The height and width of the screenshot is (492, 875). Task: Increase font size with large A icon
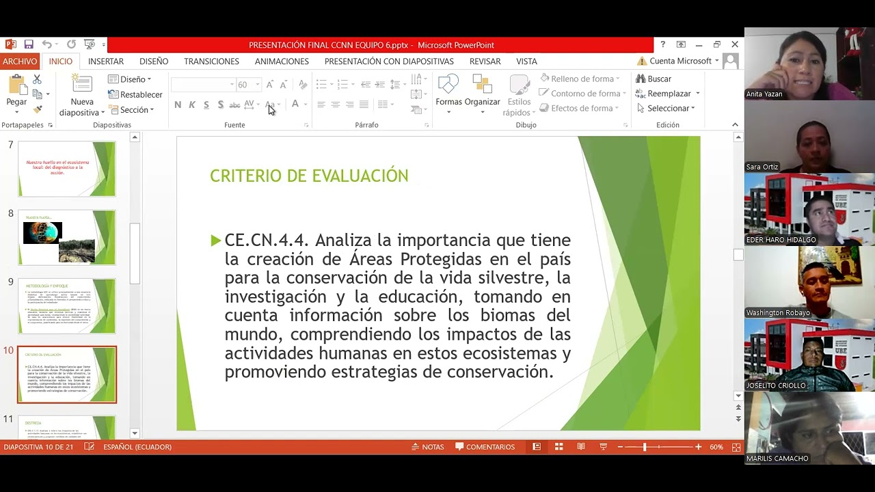coord(270,85)
